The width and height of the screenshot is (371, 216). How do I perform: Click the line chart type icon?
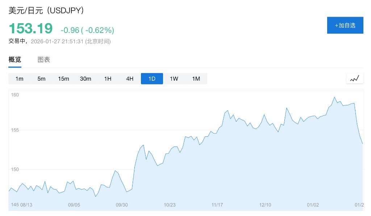(355, 78)
